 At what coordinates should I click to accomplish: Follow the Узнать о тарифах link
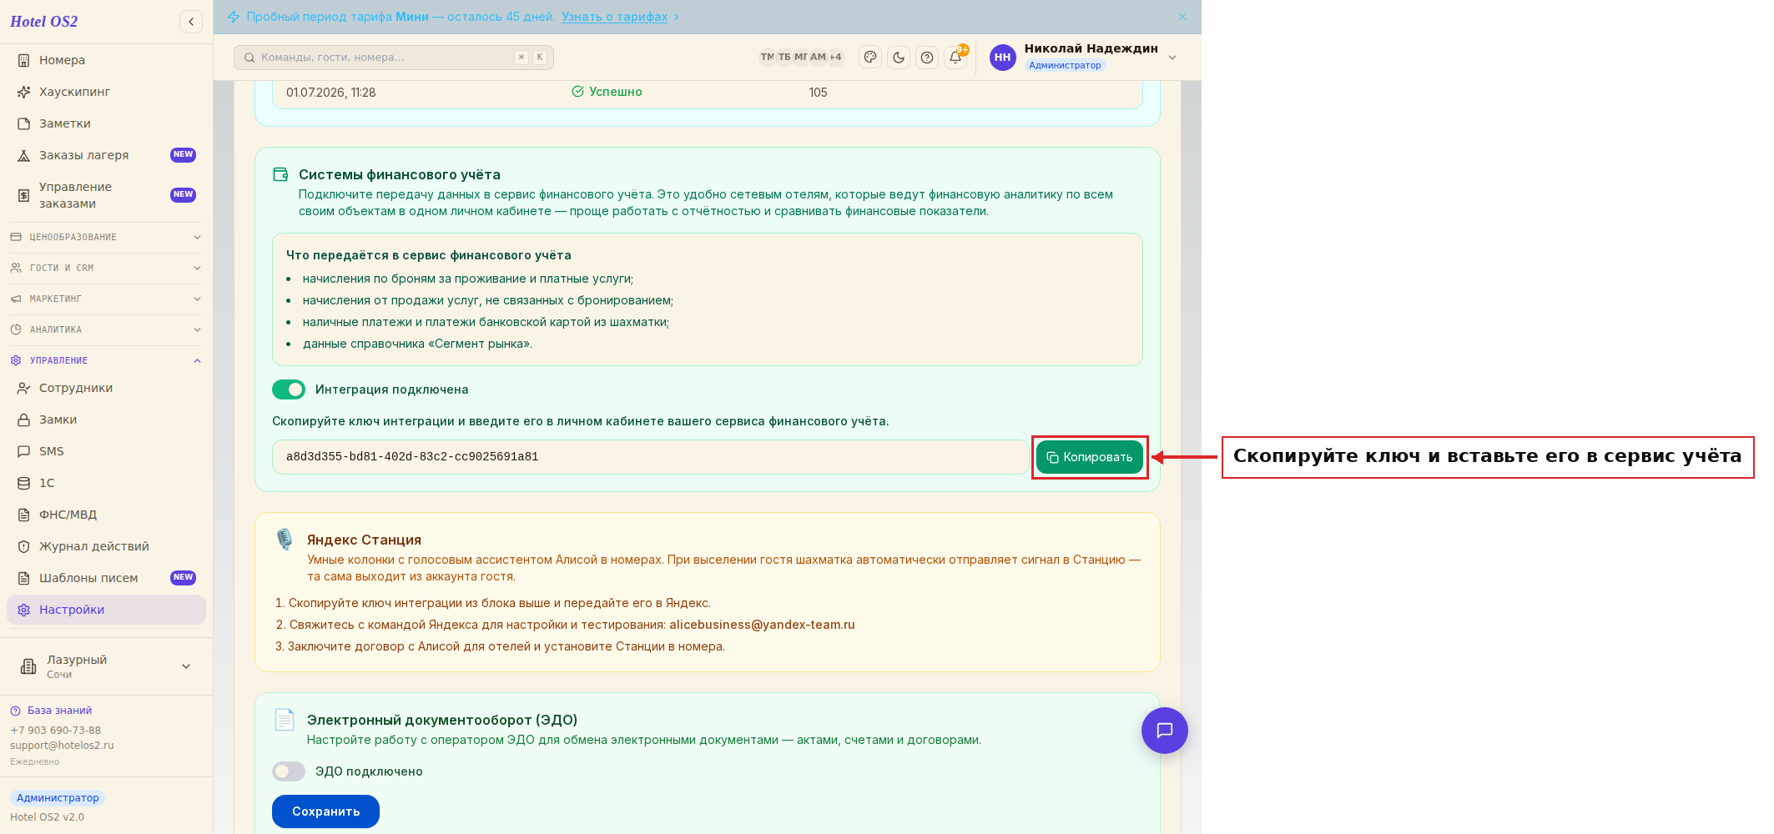click(614, 17)
